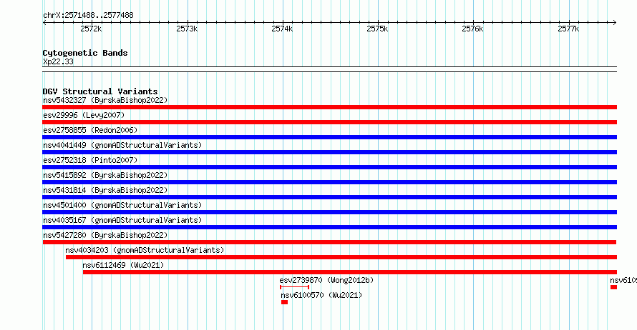
Task: Open variant label esv2752318 (Pinto2007)
Action: [x=90, y=160]
